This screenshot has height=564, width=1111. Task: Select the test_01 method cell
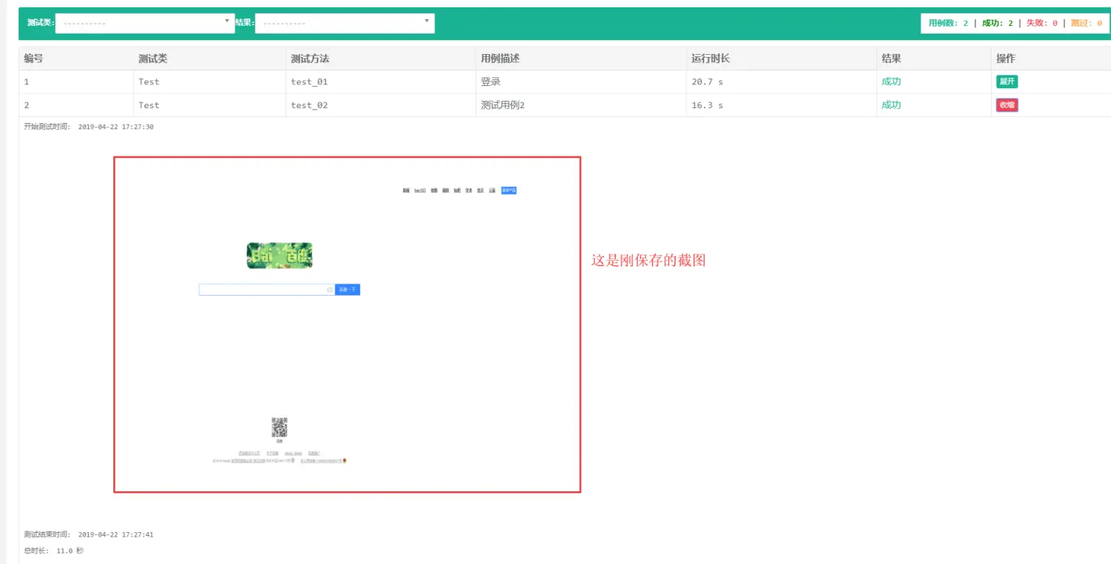(381, 82)
